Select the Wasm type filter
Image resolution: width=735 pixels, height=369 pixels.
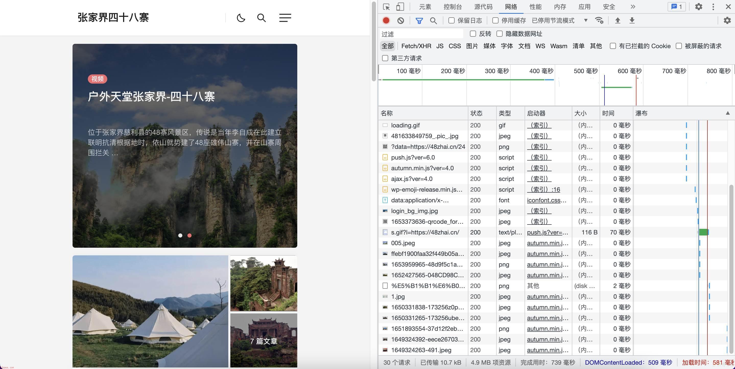coord(559,46)
